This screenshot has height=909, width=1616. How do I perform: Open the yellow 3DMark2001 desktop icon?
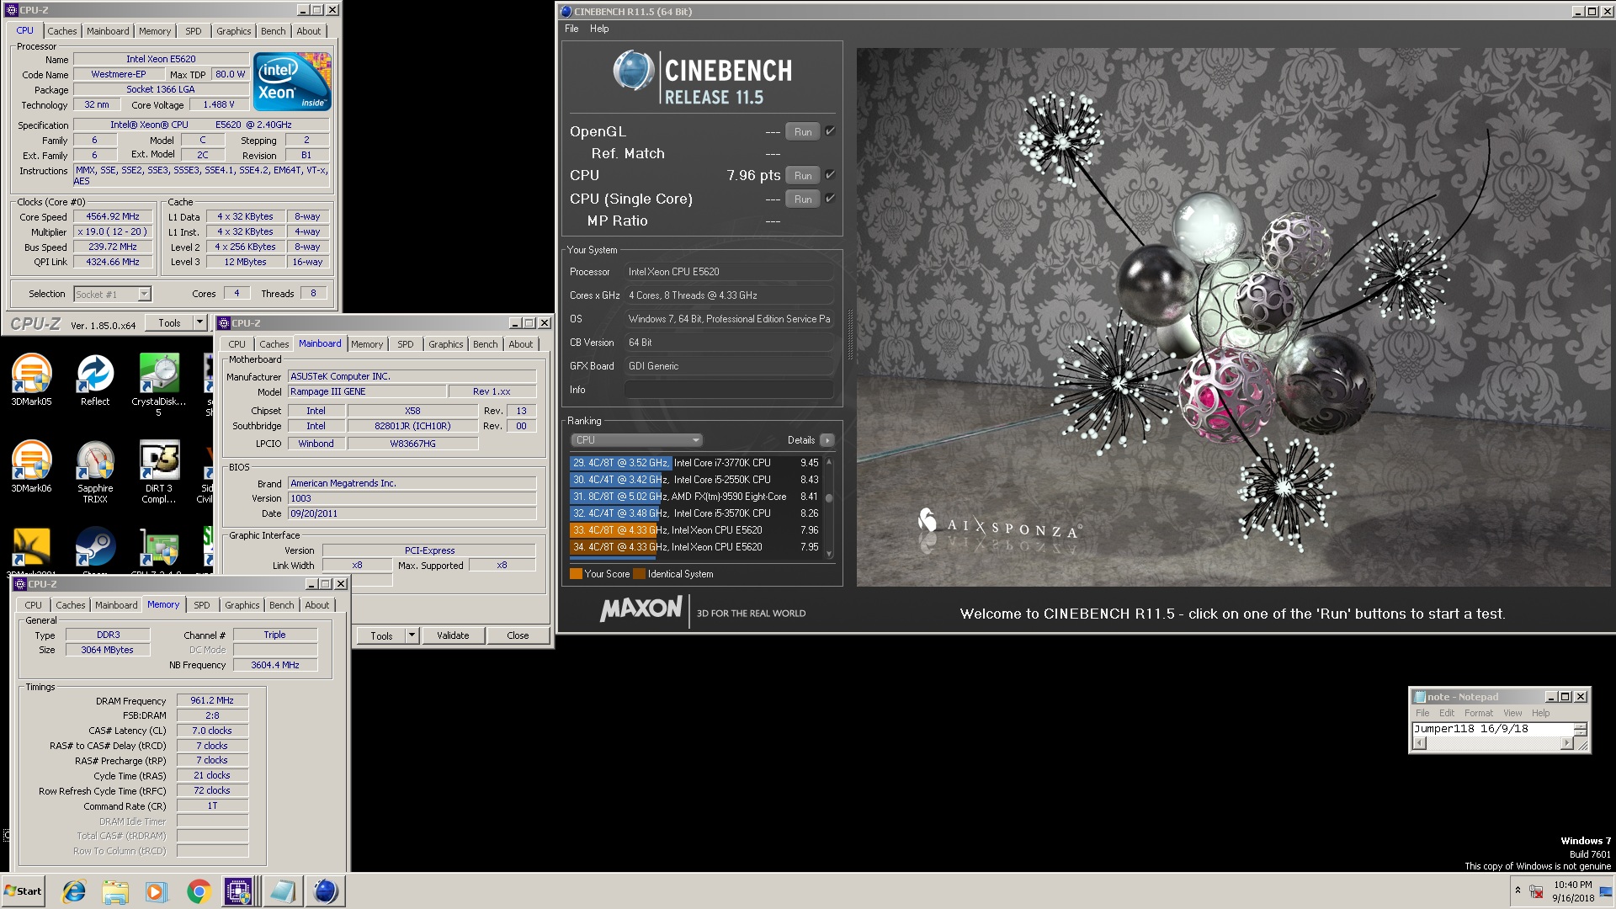tap(31, 547)
